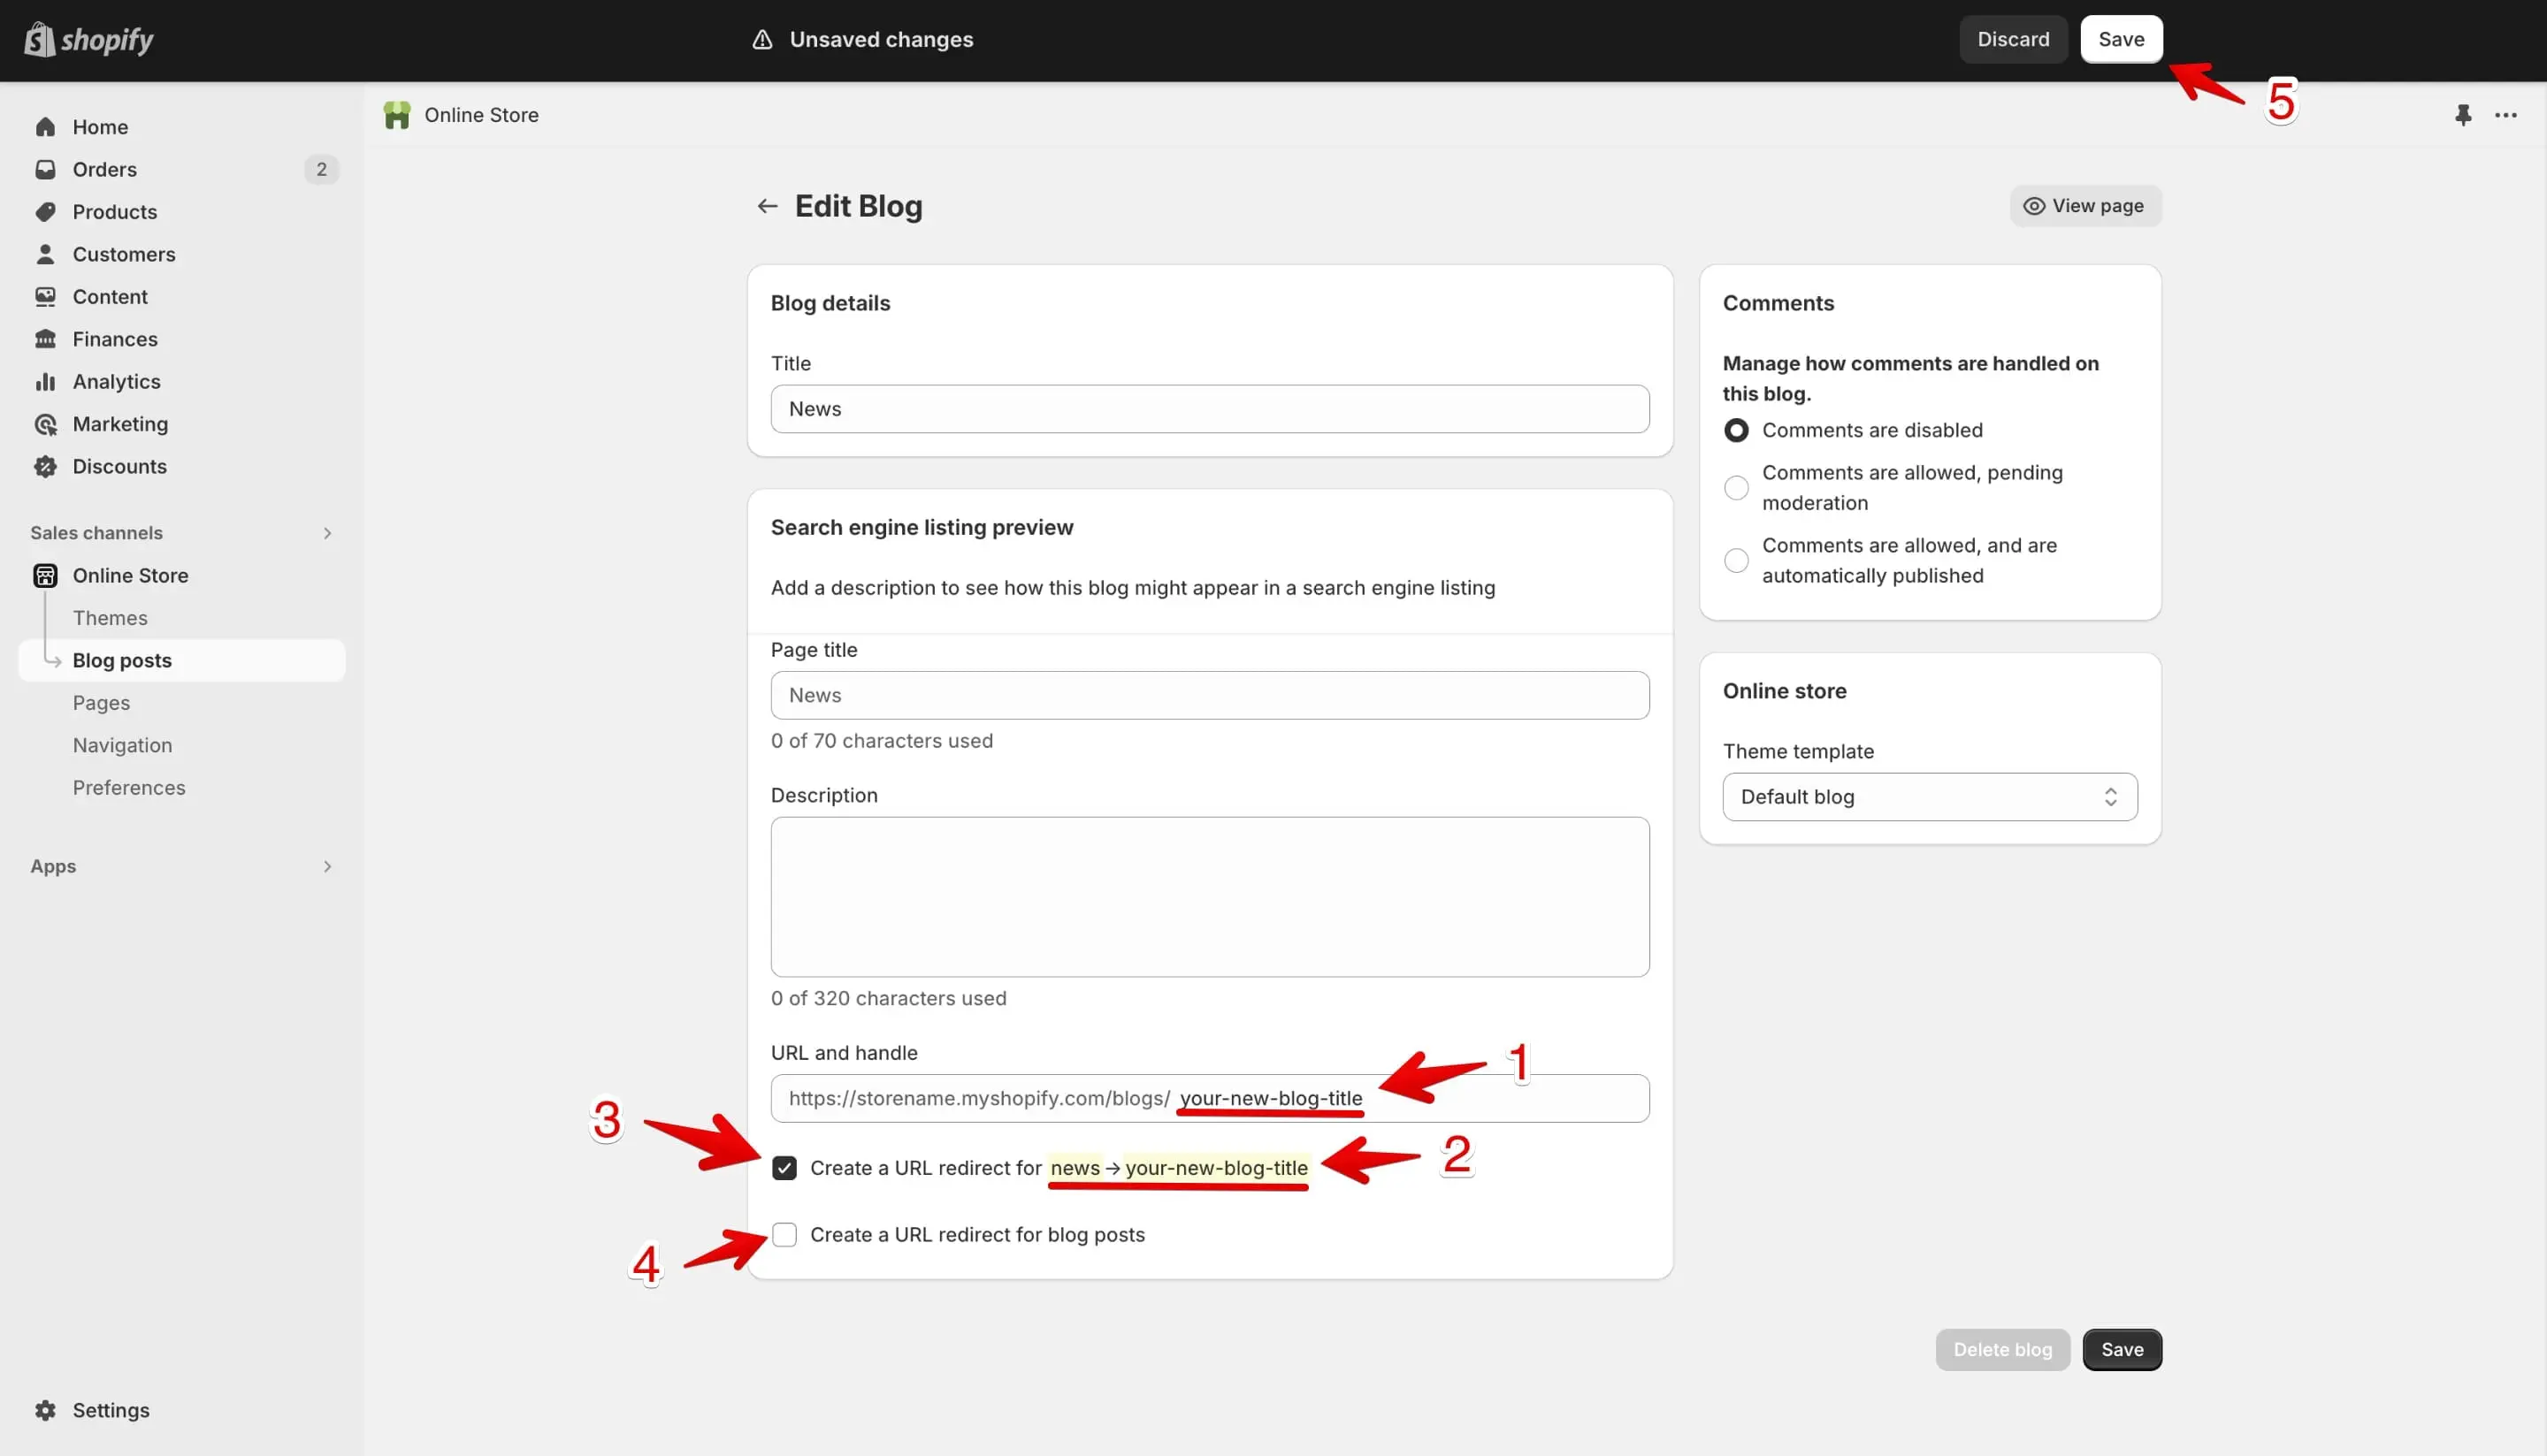Click the back arrow beside Edit Blog

coord(768,206)
